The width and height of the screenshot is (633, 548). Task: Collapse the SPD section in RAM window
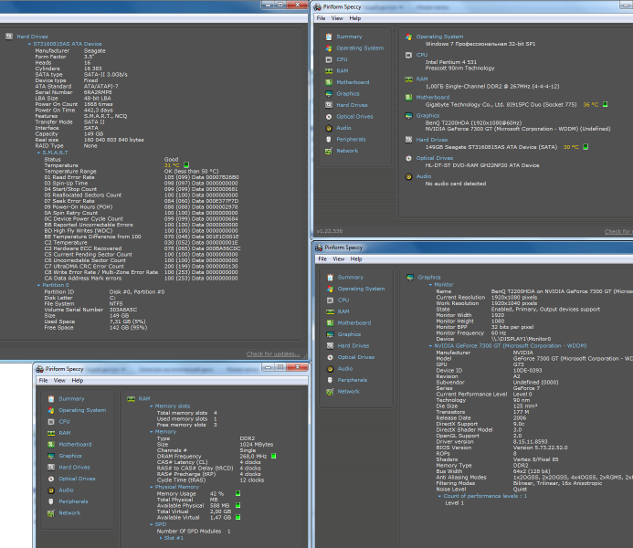[152, 524]
